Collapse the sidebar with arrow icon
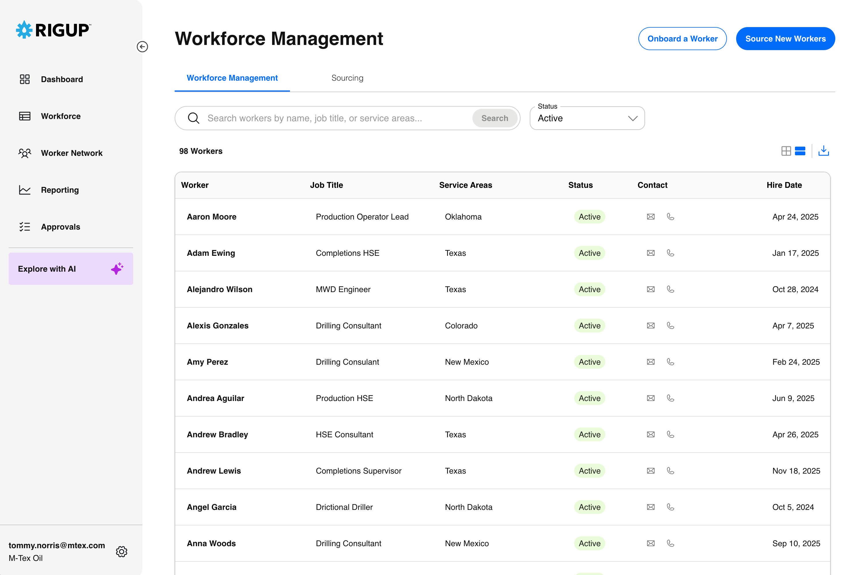This screenshot has width=867, height=575. pos(142,47)
